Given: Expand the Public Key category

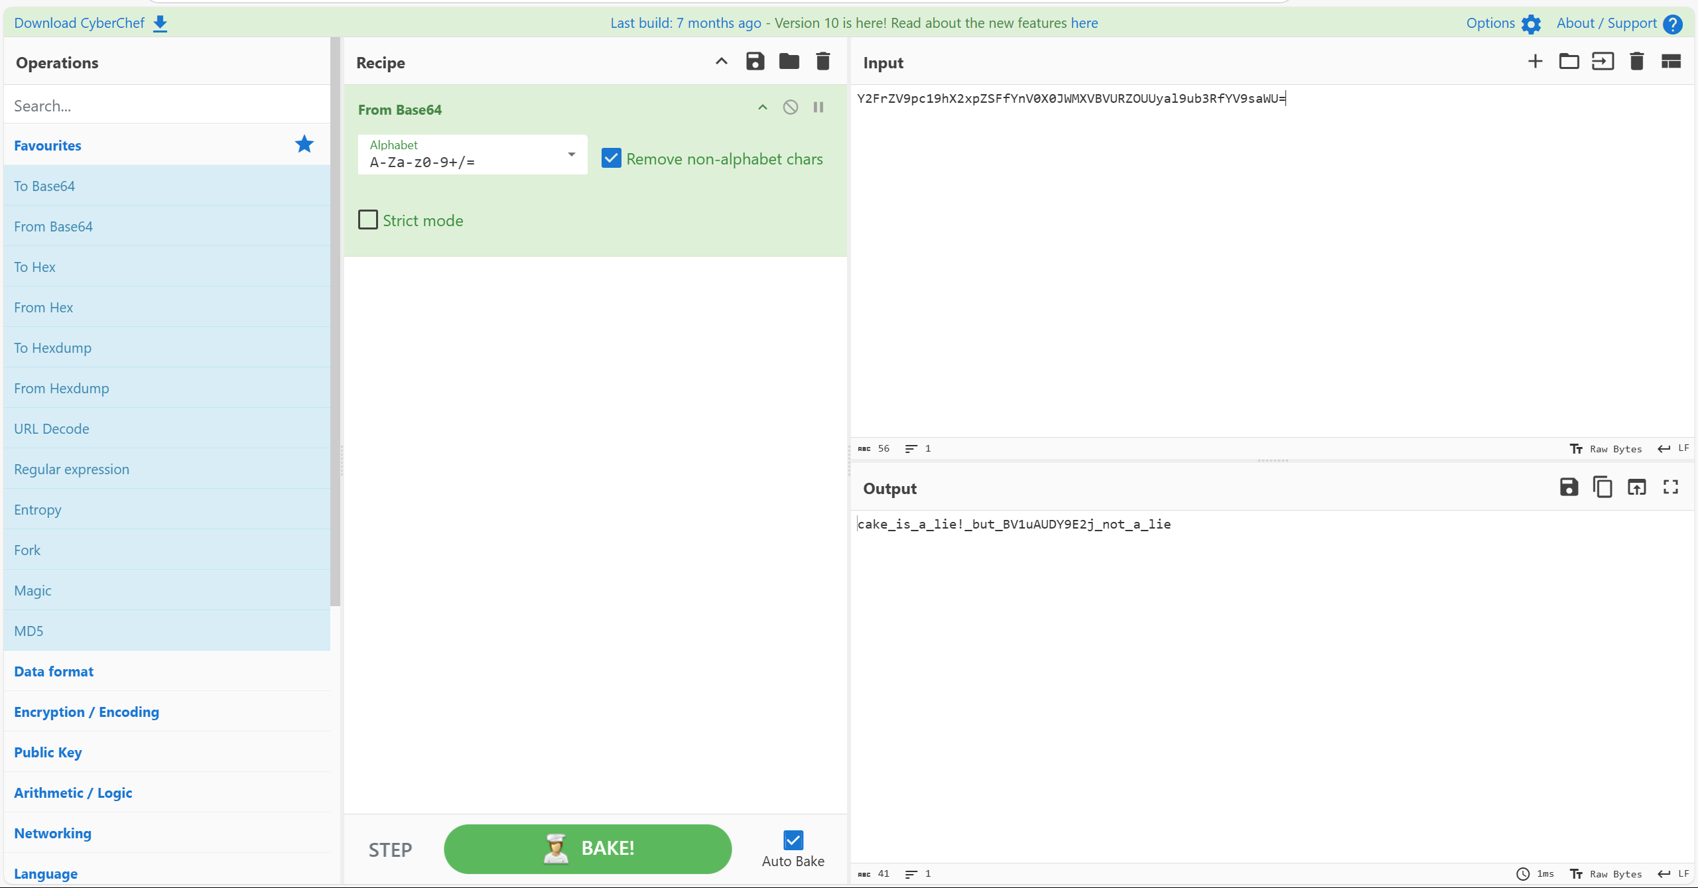Looking at the screenshot, I should (167, 752).
